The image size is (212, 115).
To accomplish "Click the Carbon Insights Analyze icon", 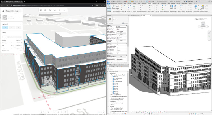I will coord(172,7).
